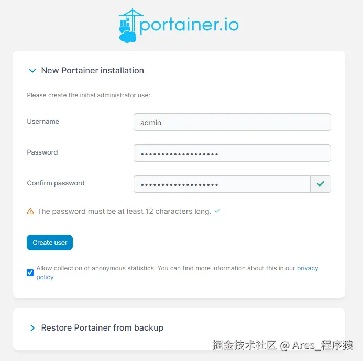Click the 'at least 12 characters' message
Screen dimensions: 363x361
124,211
